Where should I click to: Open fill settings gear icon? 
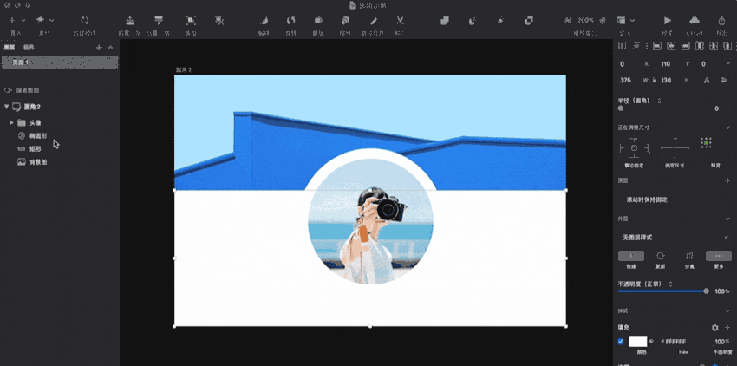715,328
